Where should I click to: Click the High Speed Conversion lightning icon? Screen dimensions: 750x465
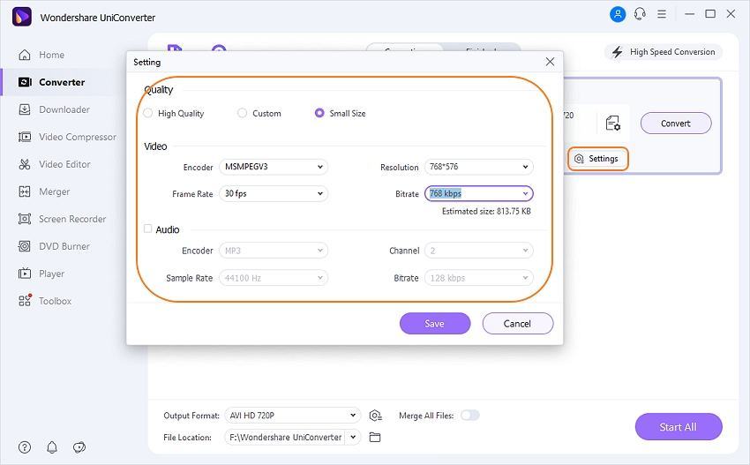tap(618, 52)
